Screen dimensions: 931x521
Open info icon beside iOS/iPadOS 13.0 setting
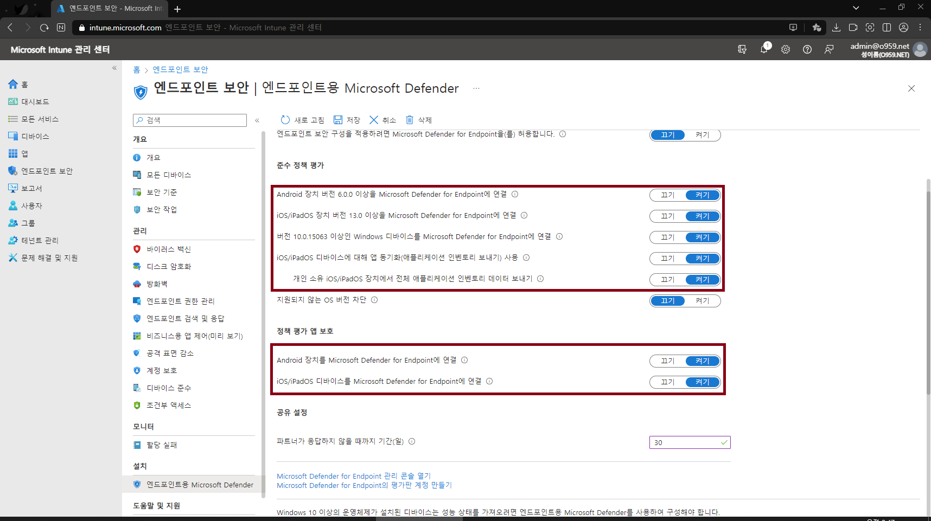[x=524, y=215]
